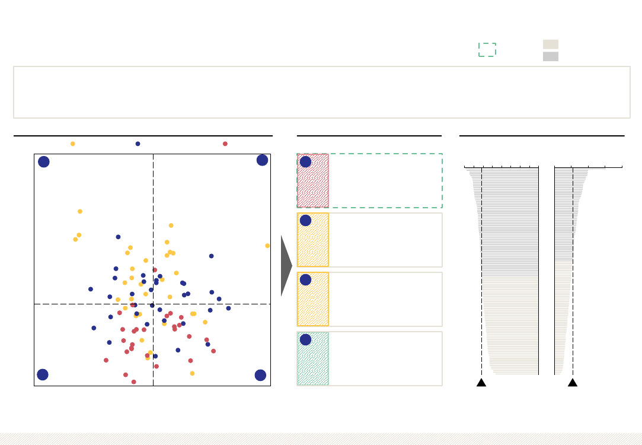This screenshot has height=445, width=642.
Task: Click the isolated yellow dot at scatter plot's right edge
Action: pos(267,246)
